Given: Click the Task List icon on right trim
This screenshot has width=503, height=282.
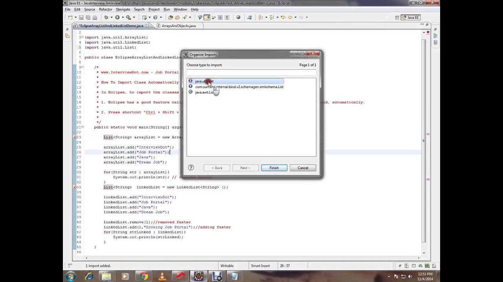Looking at the screenshot, I should point(435,43).
